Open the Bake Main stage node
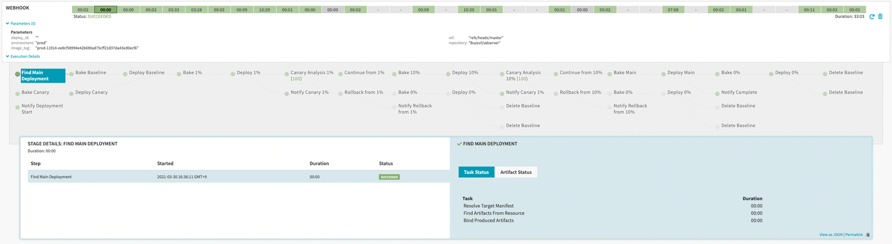 coord(624,72)
